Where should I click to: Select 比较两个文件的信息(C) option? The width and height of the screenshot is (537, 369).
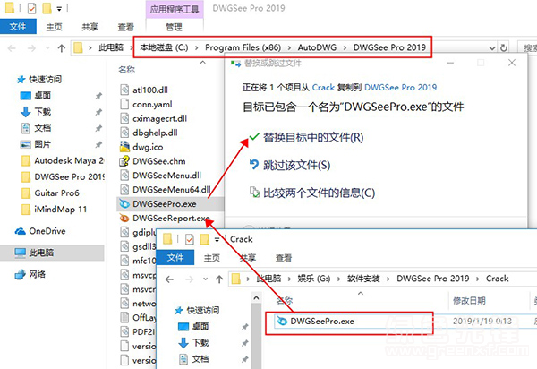point(312,193)
